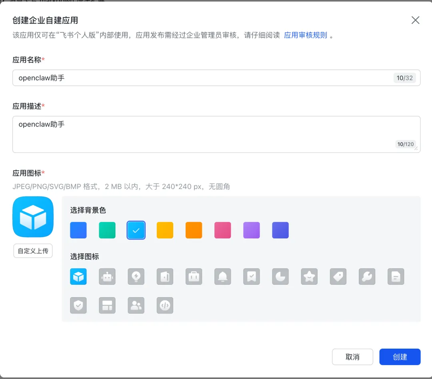This screenshot has width=432, height=379.
Task: Choose the code brackets icon
Action: (x=165, y=305)
